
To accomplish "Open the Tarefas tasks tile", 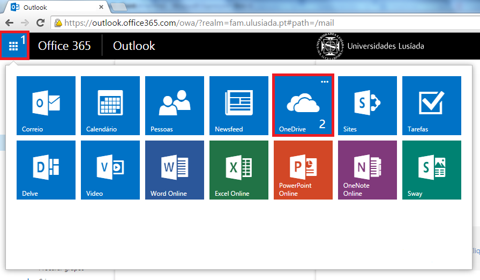I will tap(432, 106).
